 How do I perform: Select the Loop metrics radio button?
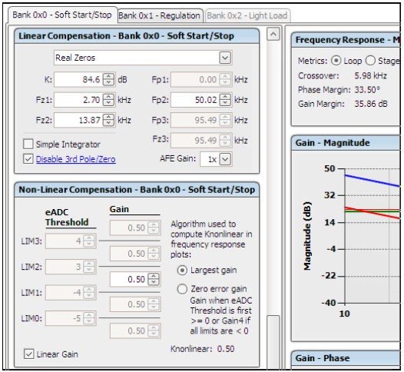point(336,61)
